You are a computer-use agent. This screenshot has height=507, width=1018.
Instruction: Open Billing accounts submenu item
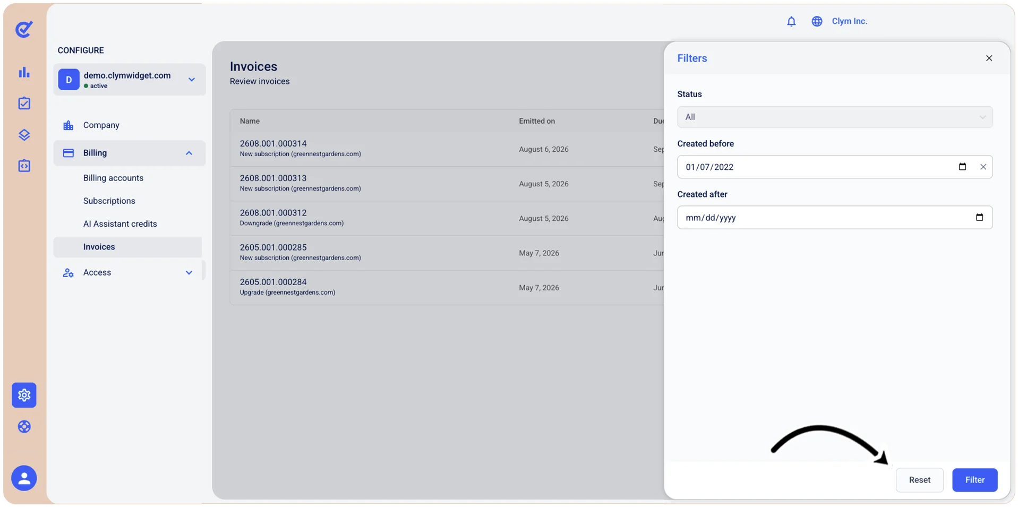click(x=113, y=178)
